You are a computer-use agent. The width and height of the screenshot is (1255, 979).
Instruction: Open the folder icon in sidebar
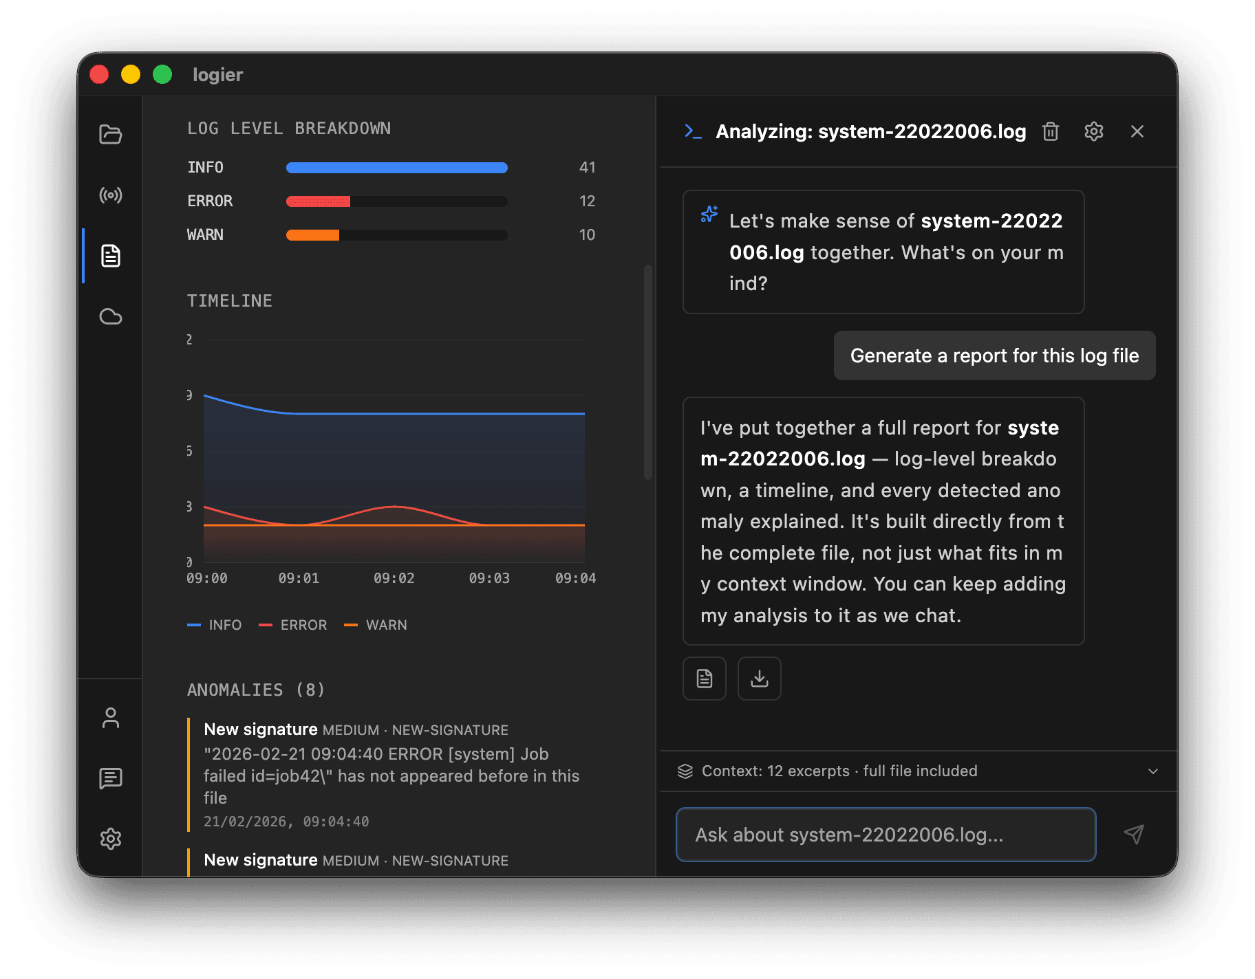click(110, 134)
